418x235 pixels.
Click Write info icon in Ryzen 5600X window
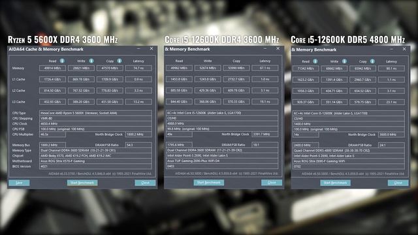tap(91, 61)
